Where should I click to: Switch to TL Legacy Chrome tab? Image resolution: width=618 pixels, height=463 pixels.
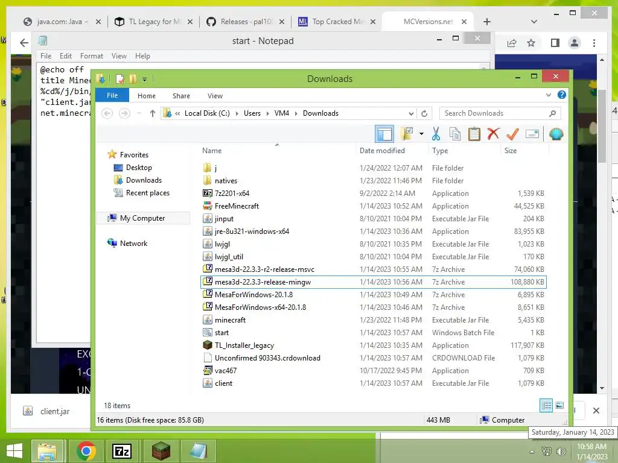point(154,22)
